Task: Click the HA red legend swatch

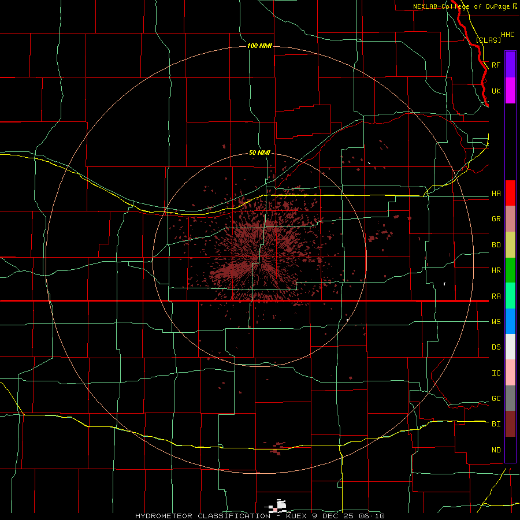Action: pos(510,193)
